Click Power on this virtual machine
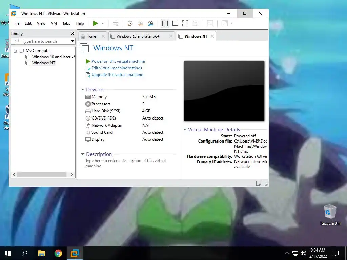The width and height of the screenshot is (347, 260). click(x=118, y=61)
